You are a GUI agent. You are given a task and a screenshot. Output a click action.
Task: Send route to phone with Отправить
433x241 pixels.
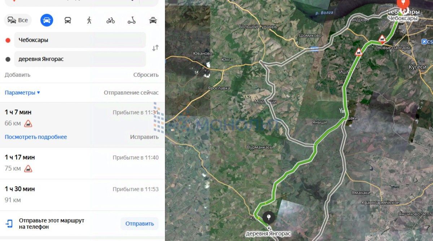pyautogui.click(x=139, y=224)
